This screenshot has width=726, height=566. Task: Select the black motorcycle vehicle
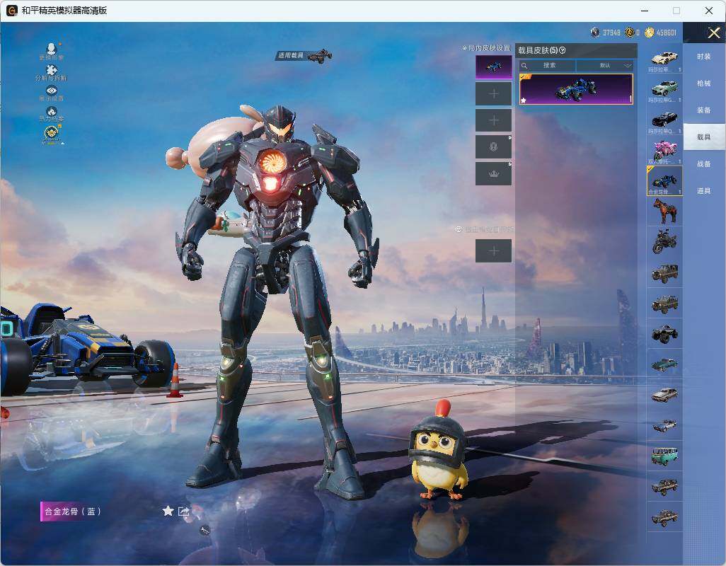coord(664,241)
